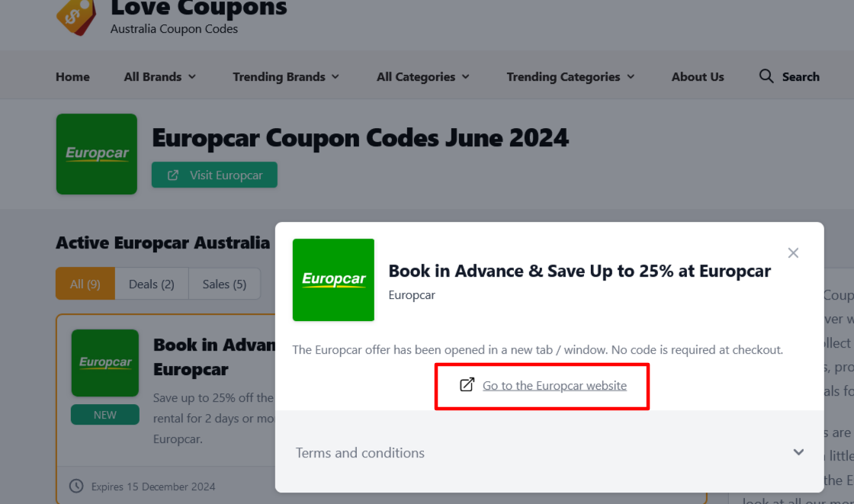Expand the All Brands dropdown
This screenshot has width=854, height=504.
pos(159,76)
